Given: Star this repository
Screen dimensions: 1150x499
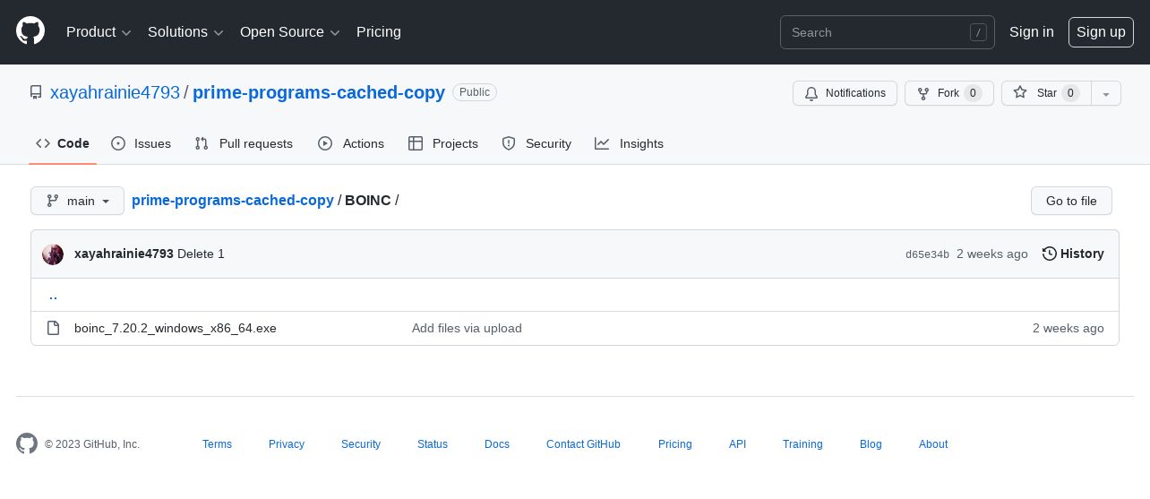Looking at the screenshot, I should point(1046,93).
